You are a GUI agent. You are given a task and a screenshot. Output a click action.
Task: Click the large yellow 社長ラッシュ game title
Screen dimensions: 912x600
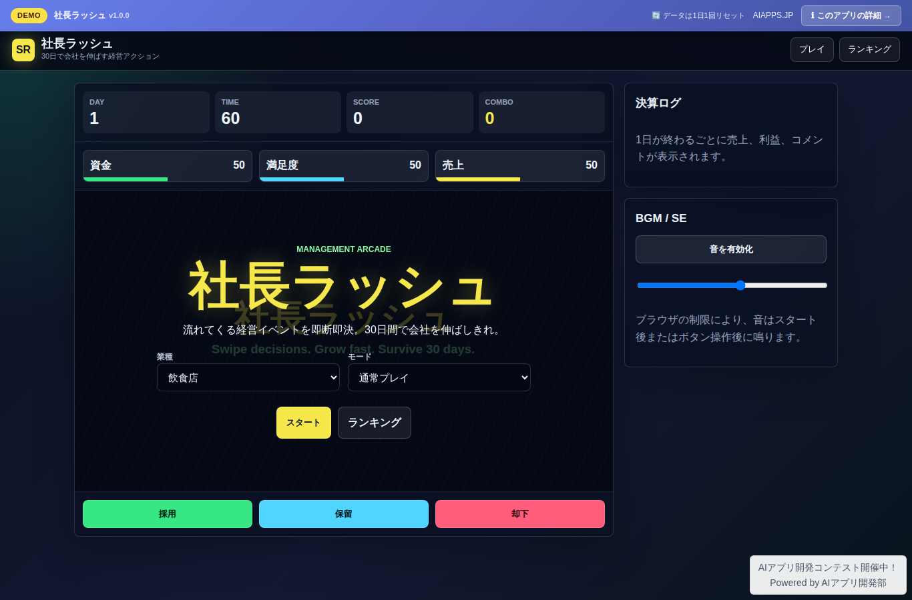[340, 287]
